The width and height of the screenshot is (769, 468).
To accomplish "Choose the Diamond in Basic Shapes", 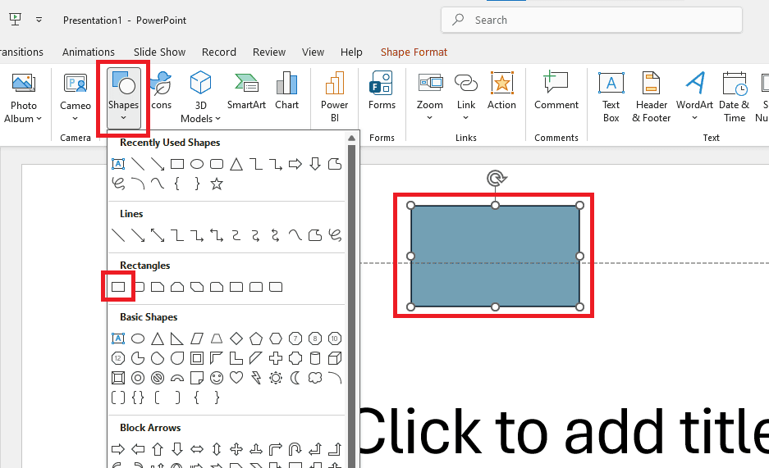I will 236,339.
